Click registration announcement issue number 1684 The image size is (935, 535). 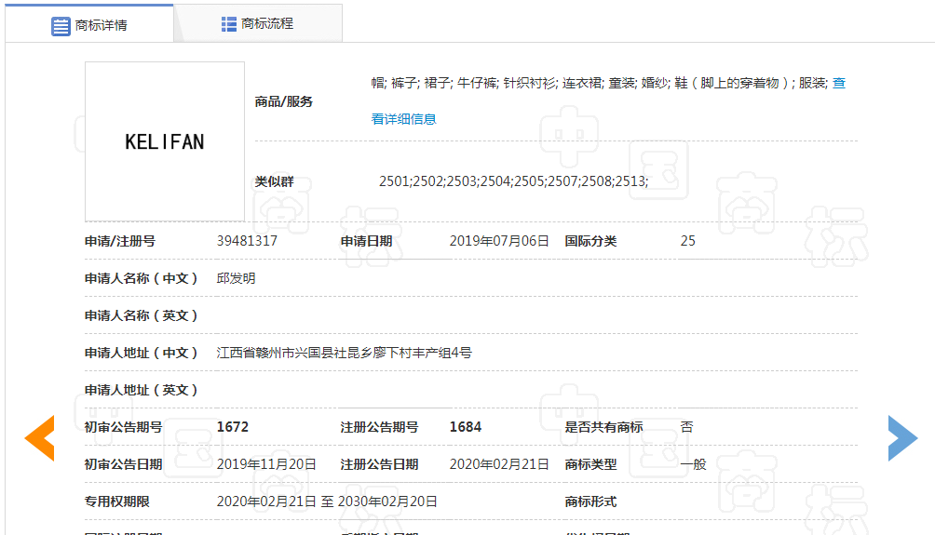(x=466, y=427)
